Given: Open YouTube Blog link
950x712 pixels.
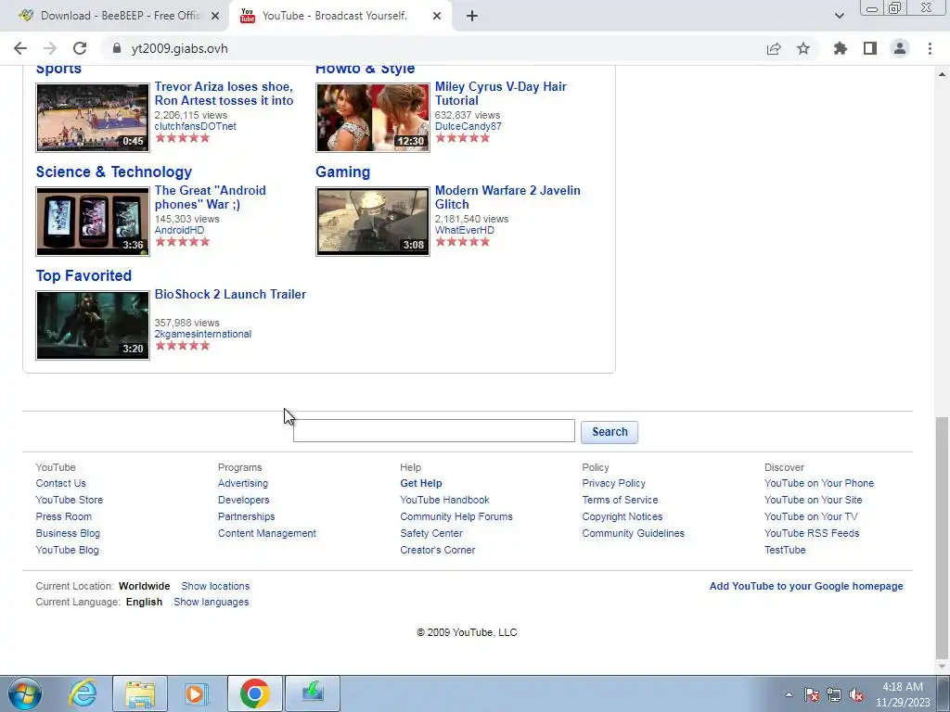Looking at the screenshot, I should (x=67, y=550).
